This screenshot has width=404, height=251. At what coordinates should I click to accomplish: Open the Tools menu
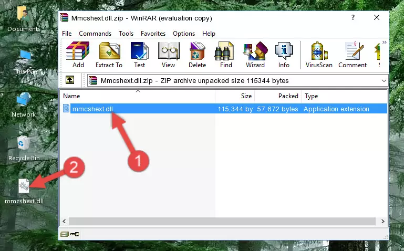(x=126, y=34)
